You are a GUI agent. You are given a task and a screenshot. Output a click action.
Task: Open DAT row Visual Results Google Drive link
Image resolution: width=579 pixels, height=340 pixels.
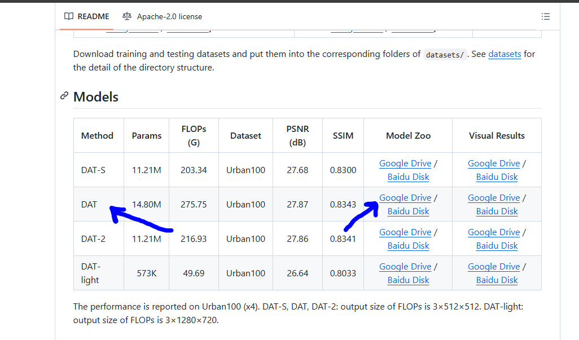[494, 198]
